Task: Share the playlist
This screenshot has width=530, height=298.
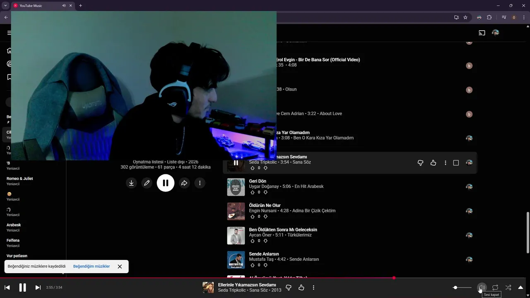Action: [x=184, y=183]
